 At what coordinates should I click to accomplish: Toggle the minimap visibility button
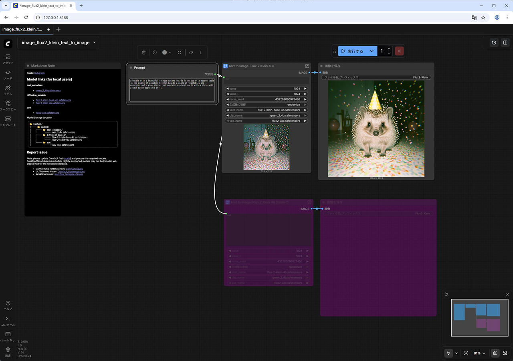(x=495, y=353)
